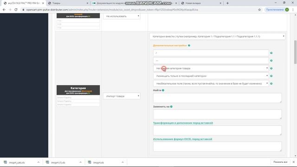Click the help icon beside the dash field
This screenshot has width=297, height=167.
[x=271, y=61]
